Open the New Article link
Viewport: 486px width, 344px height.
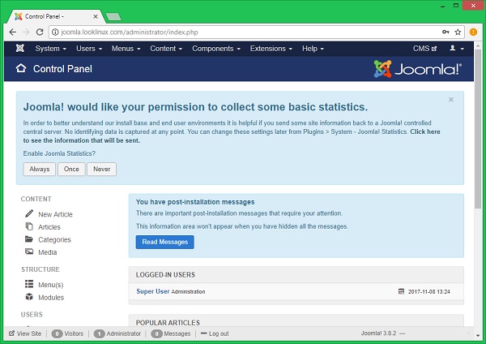(55, 214)
